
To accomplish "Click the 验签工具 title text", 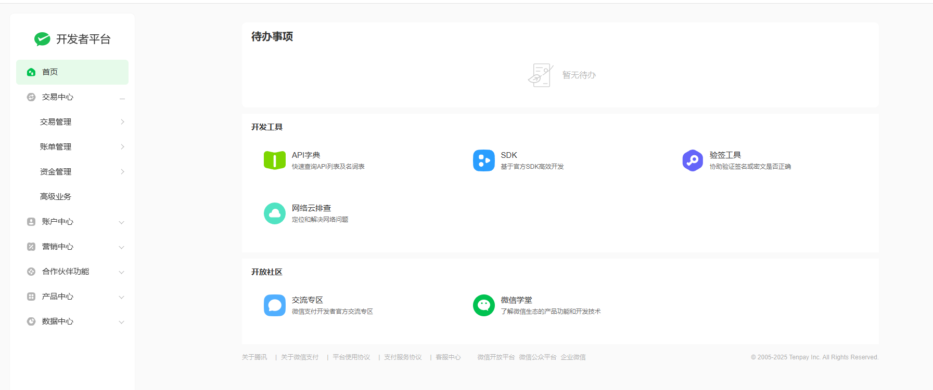I will pos(725,155).
